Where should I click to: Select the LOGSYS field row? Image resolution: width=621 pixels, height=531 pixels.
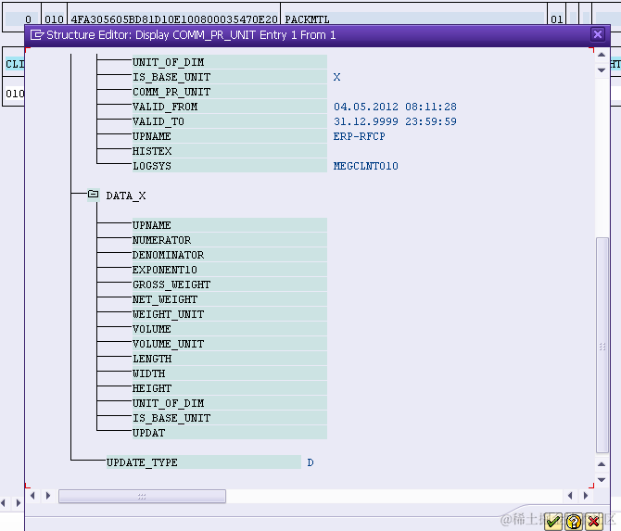coord(230,166)
